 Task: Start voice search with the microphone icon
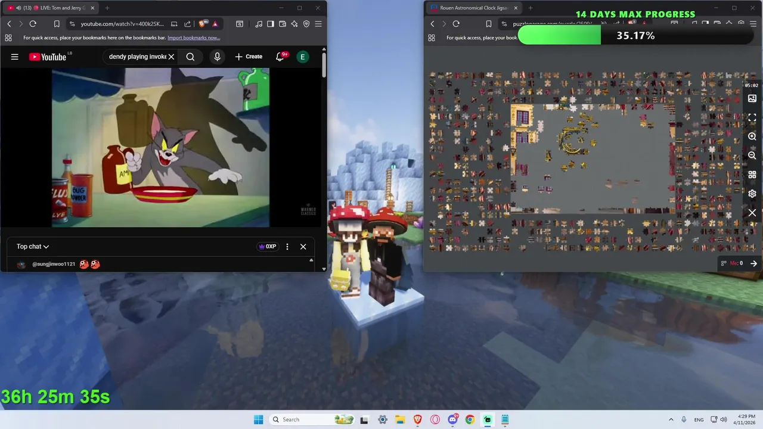(218, 57)
